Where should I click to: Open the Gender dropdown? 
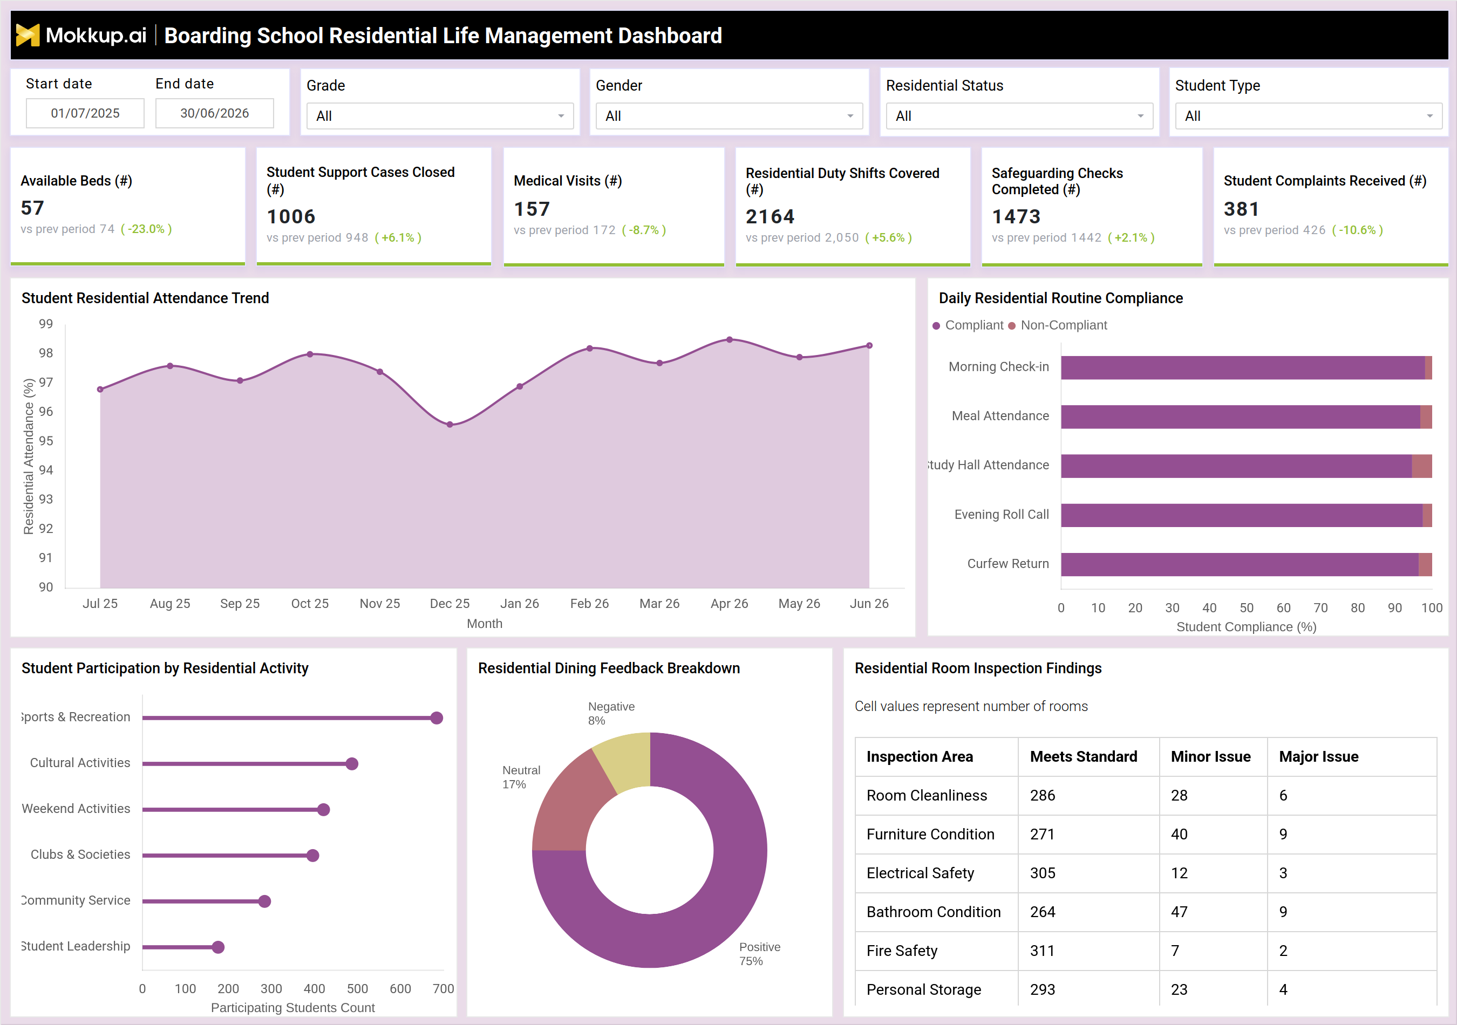tap(729, 116)
